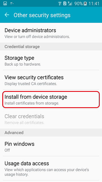This screenshot has width=102, height=182.
Task: Tap 'Back up to hardware' subtitle
Action: pos(23,64)
